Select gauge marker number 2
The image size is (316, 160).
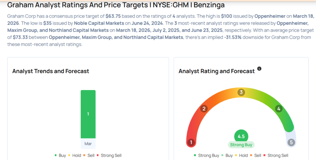(x=204, y=109)
